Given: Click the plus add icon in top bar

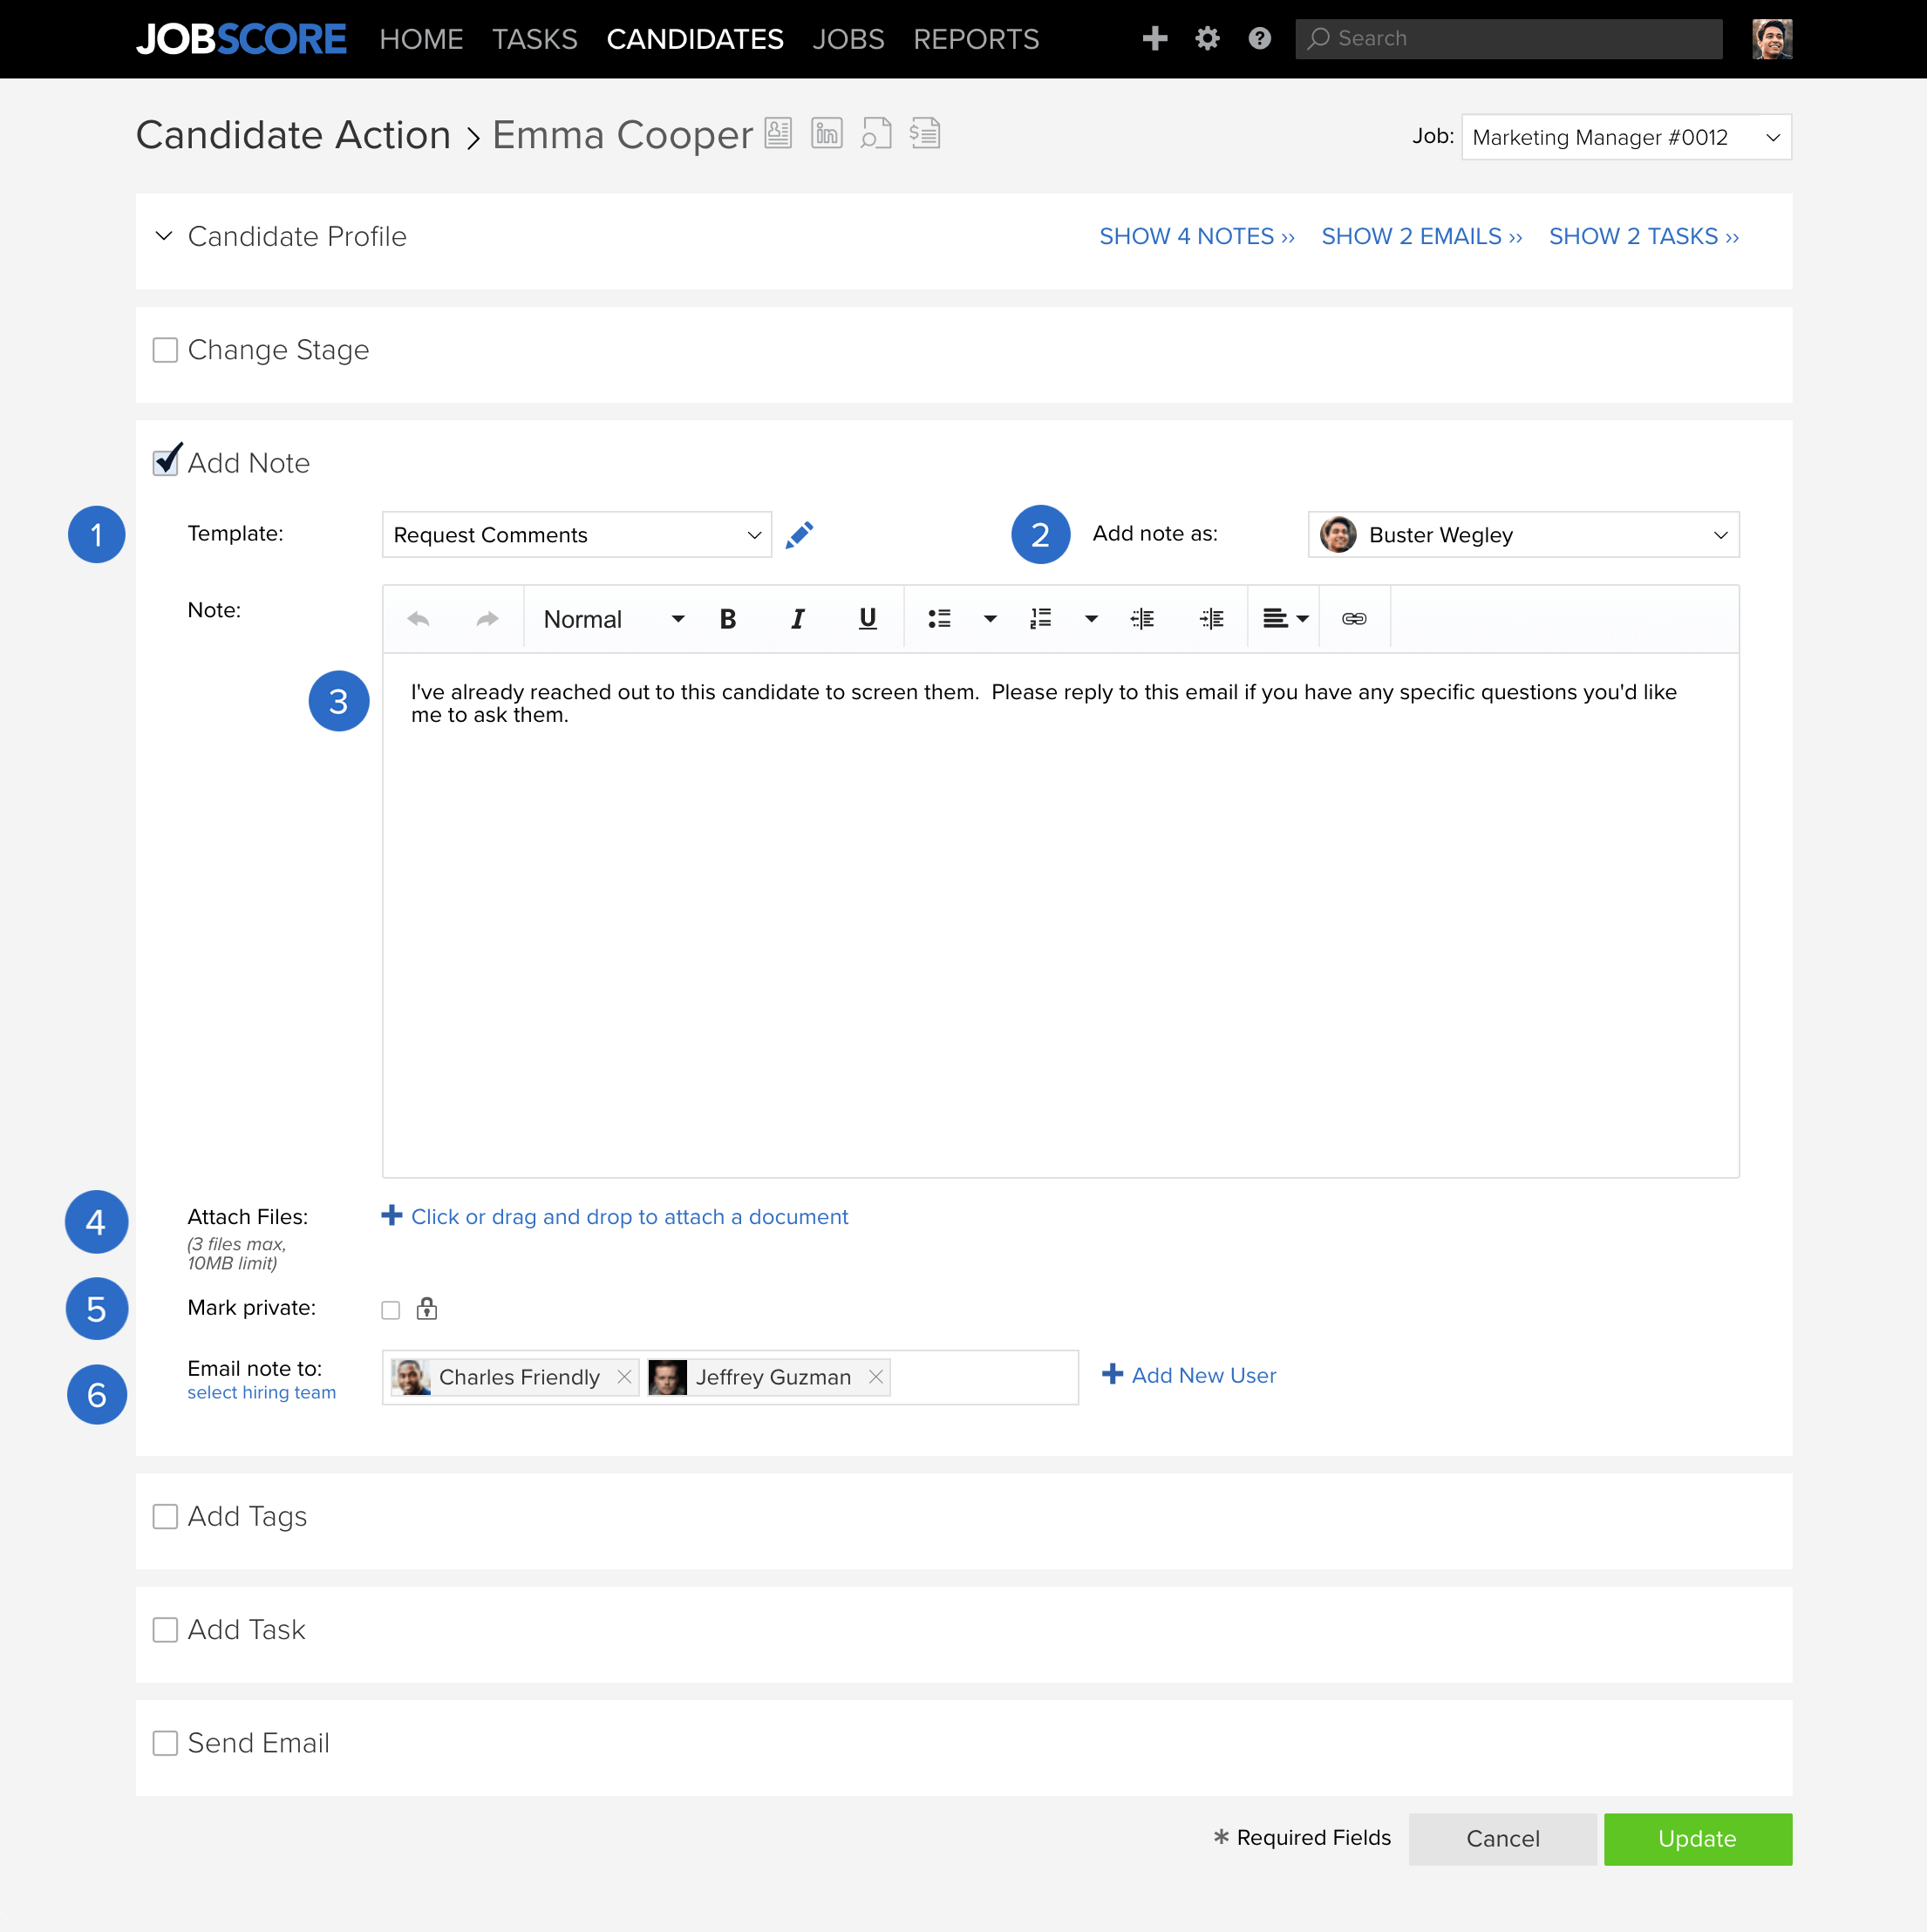Looking at the screenshot, I should 1155,38.
